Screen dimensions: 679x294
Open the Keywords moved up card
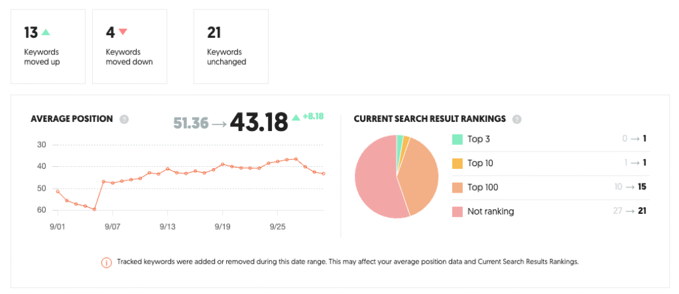point(48,46)
